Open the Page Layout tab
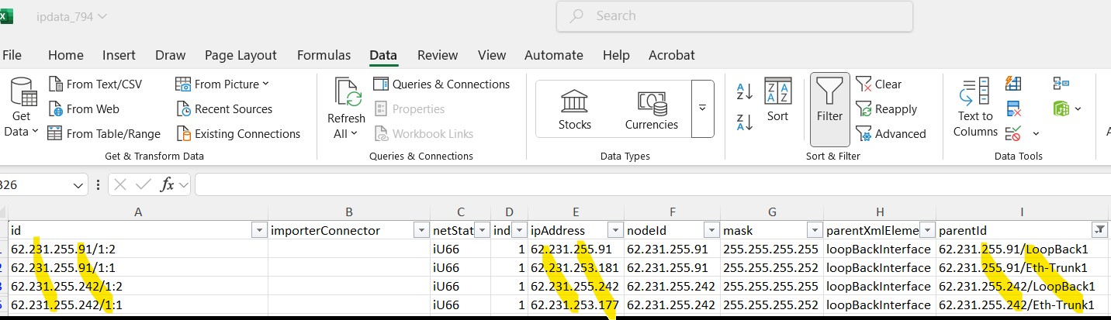The image size is (1111, 320). [241, 55]
